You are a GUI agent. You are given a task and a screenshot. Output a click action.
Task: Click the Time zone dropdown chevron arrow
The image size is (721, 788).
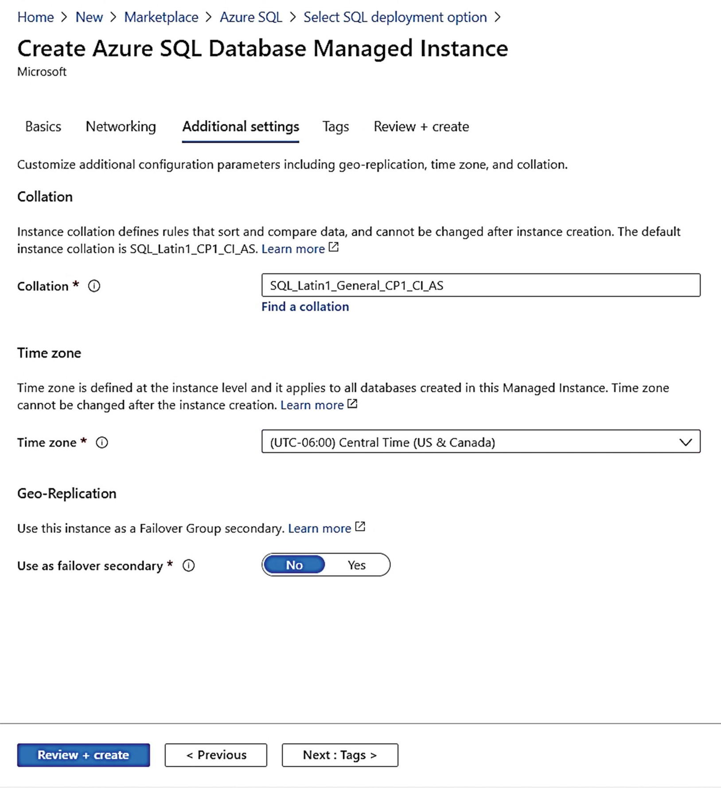click(x=686, y=442)
